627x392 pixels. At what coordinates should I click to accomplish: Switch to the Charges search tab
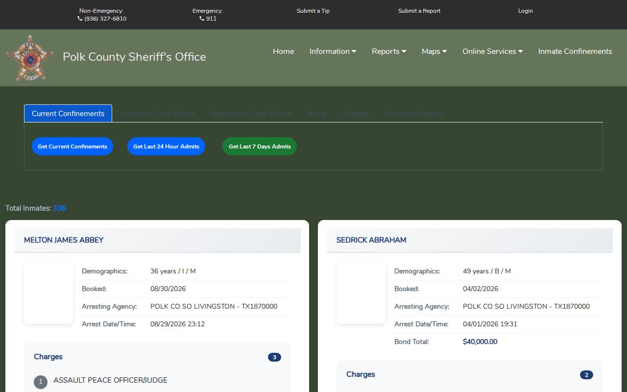click(x=356, y=114)
